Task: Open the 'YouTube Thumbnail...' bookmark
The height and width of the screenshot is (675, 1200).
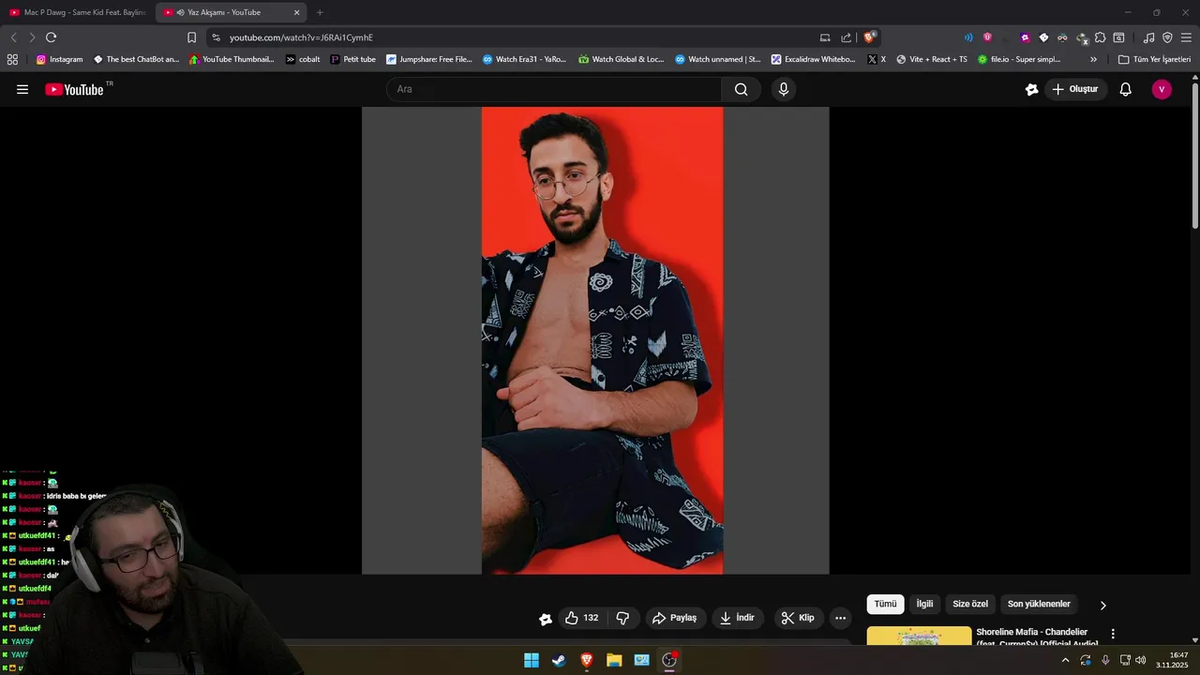Action: [232, 59]
